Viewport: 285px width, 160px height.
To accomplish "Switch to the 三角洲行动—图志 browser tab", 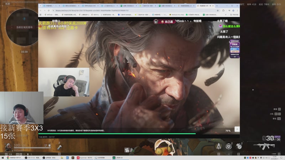I will [x=147, y=6].
